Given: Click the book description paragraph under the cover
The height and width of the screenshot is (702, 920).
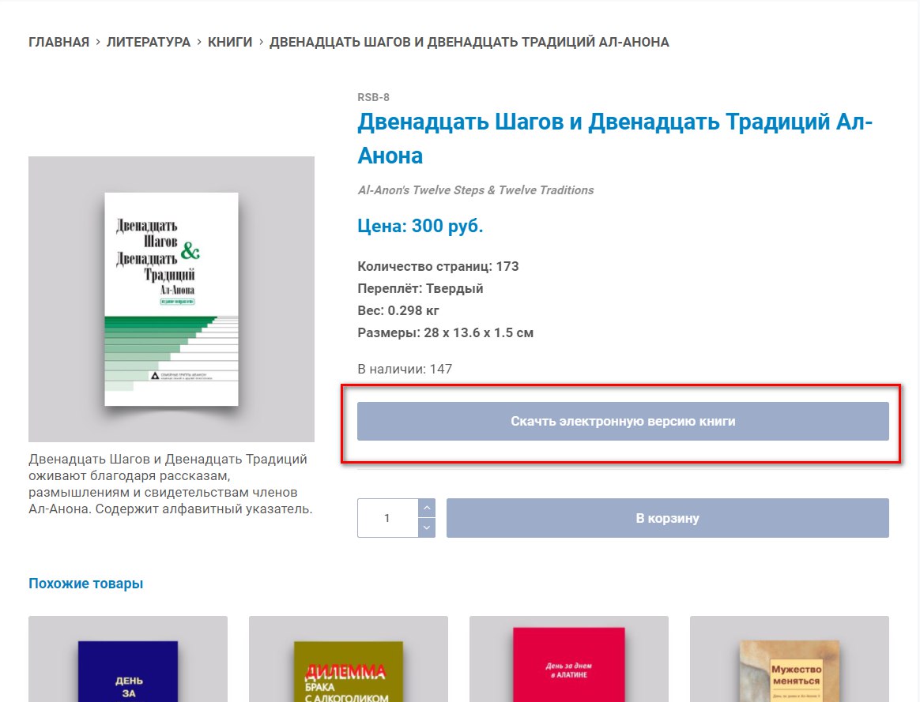Looking at the screenshot, I should (x=170, y=484).
